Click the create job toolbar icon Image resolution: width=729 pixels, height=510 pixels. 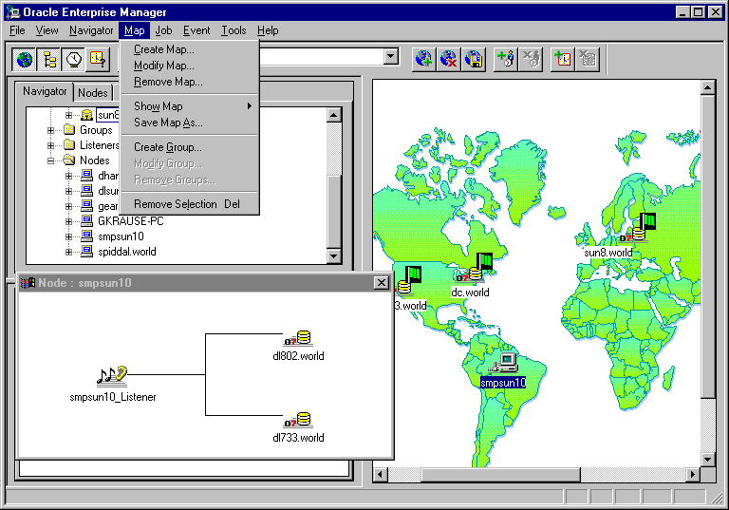click(x=506, y=59)
